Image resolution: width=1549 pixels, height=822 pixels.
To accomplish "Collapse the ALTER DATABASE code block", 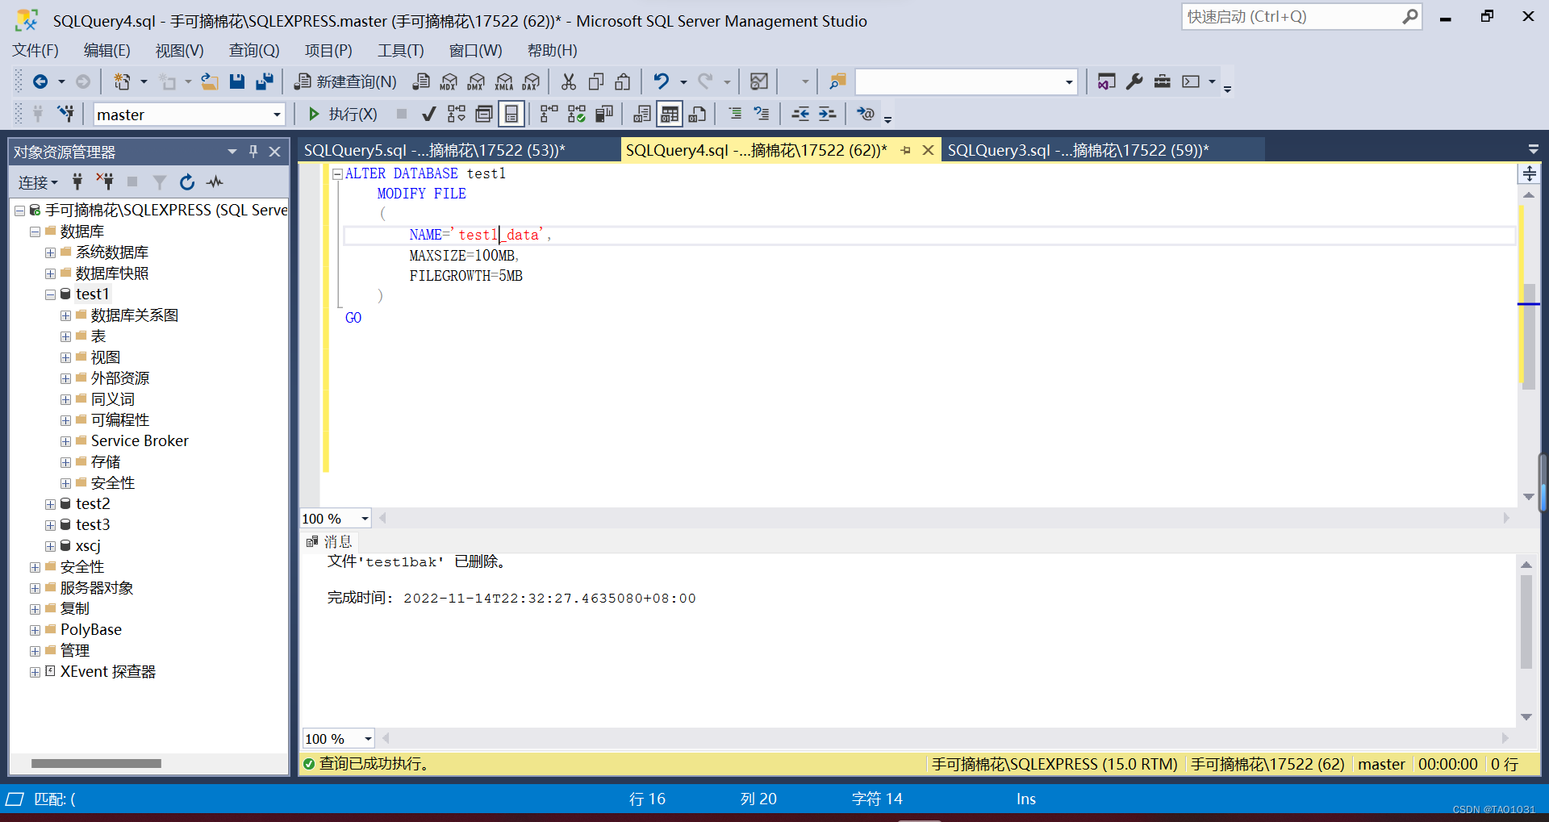I will (338, 173).
